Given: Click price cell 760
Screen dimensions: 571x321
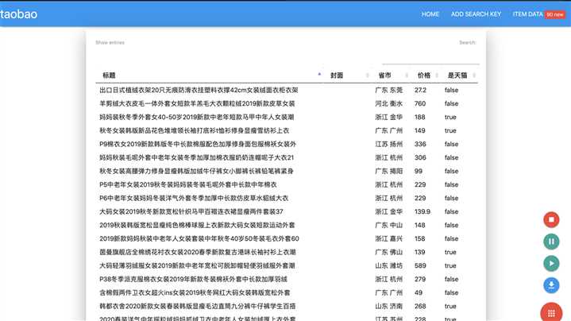Looking at the screenshot, I should click(420, 103).
